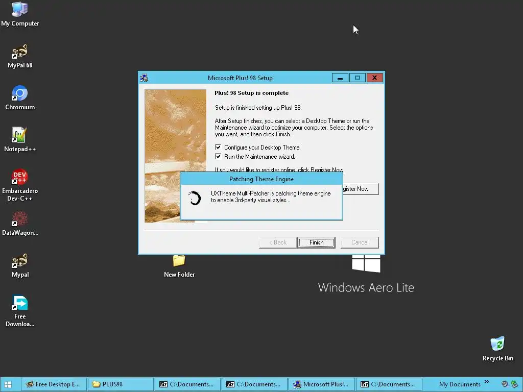Select the Mypal desktop shortcut
Image resolution: width=523 pixels, height=392 pixels.
20,265
